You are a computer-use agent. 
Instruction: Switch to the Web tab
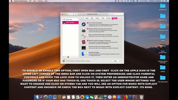click(x=92, y=18)
